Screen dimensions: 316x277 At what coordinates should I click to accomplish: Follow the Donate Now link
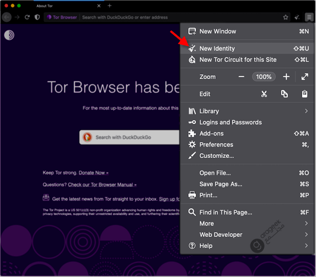(x=94, y=173)
